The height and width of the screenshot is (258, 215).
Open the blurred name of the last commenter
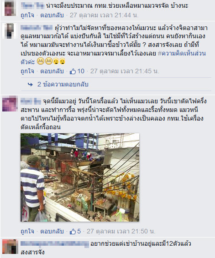[55, 244]
